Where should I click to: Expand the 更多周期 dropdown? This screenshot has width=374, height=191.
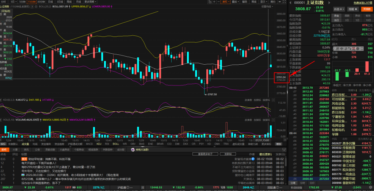tap(90, 2)
